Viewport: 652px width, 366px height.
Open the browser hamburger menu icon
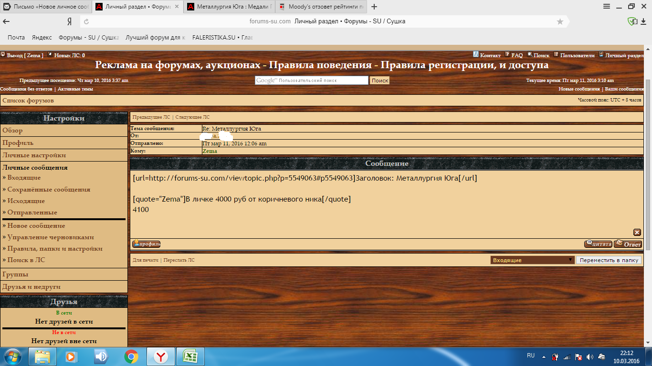tap(607, 7)
